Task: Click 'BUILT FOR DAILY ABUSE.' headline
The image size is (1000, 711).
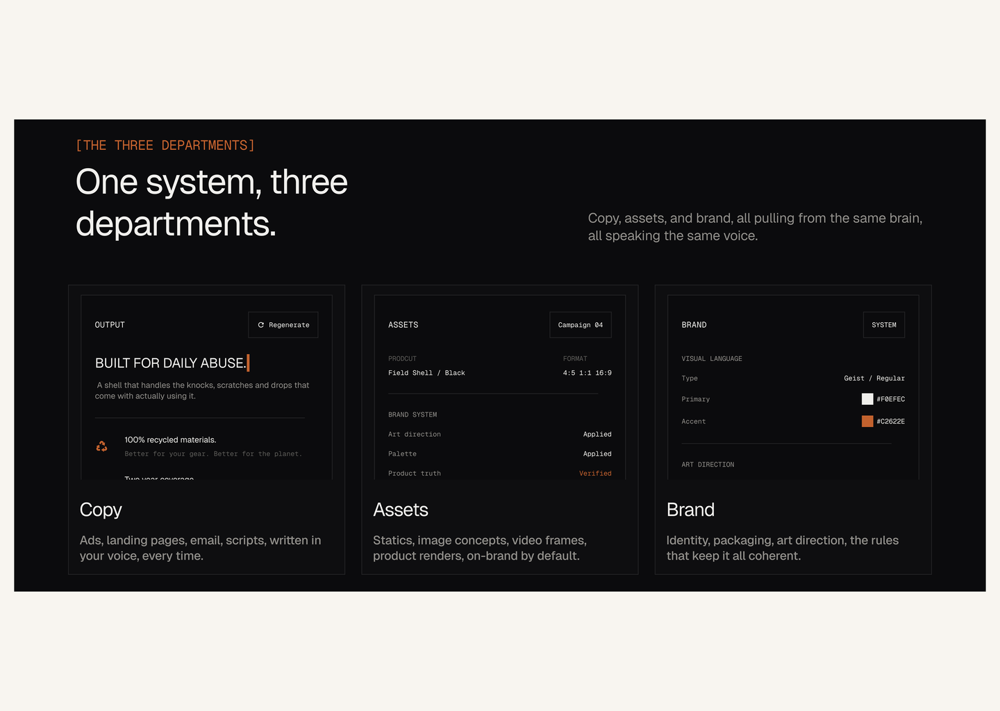Action: (x=171, y=363)
